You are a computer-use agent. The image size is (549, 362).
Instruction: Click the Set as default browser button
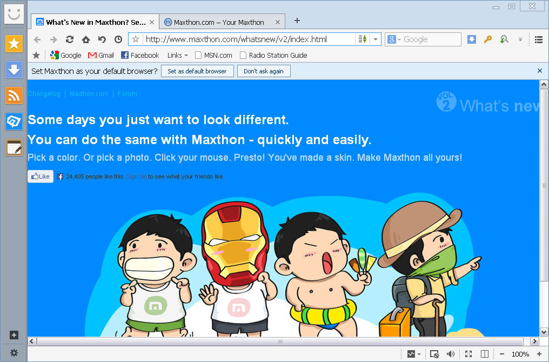(x=197, y=71)
